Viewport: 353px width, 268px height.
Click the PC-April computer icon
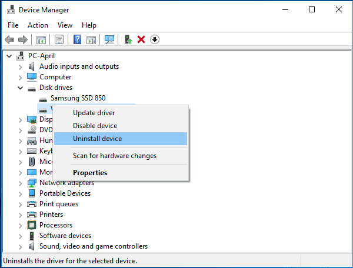tap(20, 56)
